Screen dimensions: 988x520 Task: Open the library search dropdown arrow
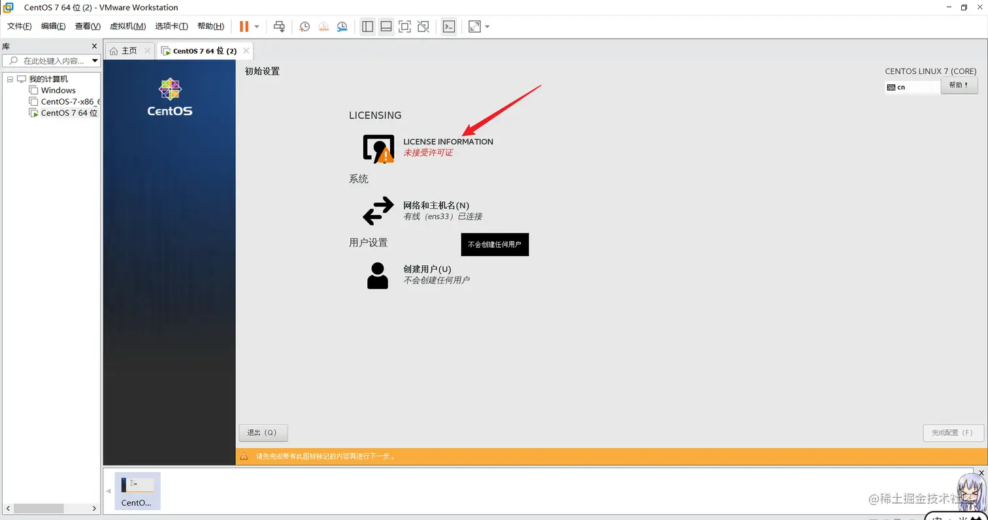[x=95, y=61]
